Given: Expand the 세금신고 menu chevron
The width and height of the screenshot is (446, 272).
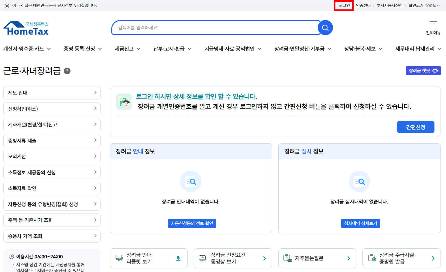Looking at the screenshot, I should (x=139, y=49).
